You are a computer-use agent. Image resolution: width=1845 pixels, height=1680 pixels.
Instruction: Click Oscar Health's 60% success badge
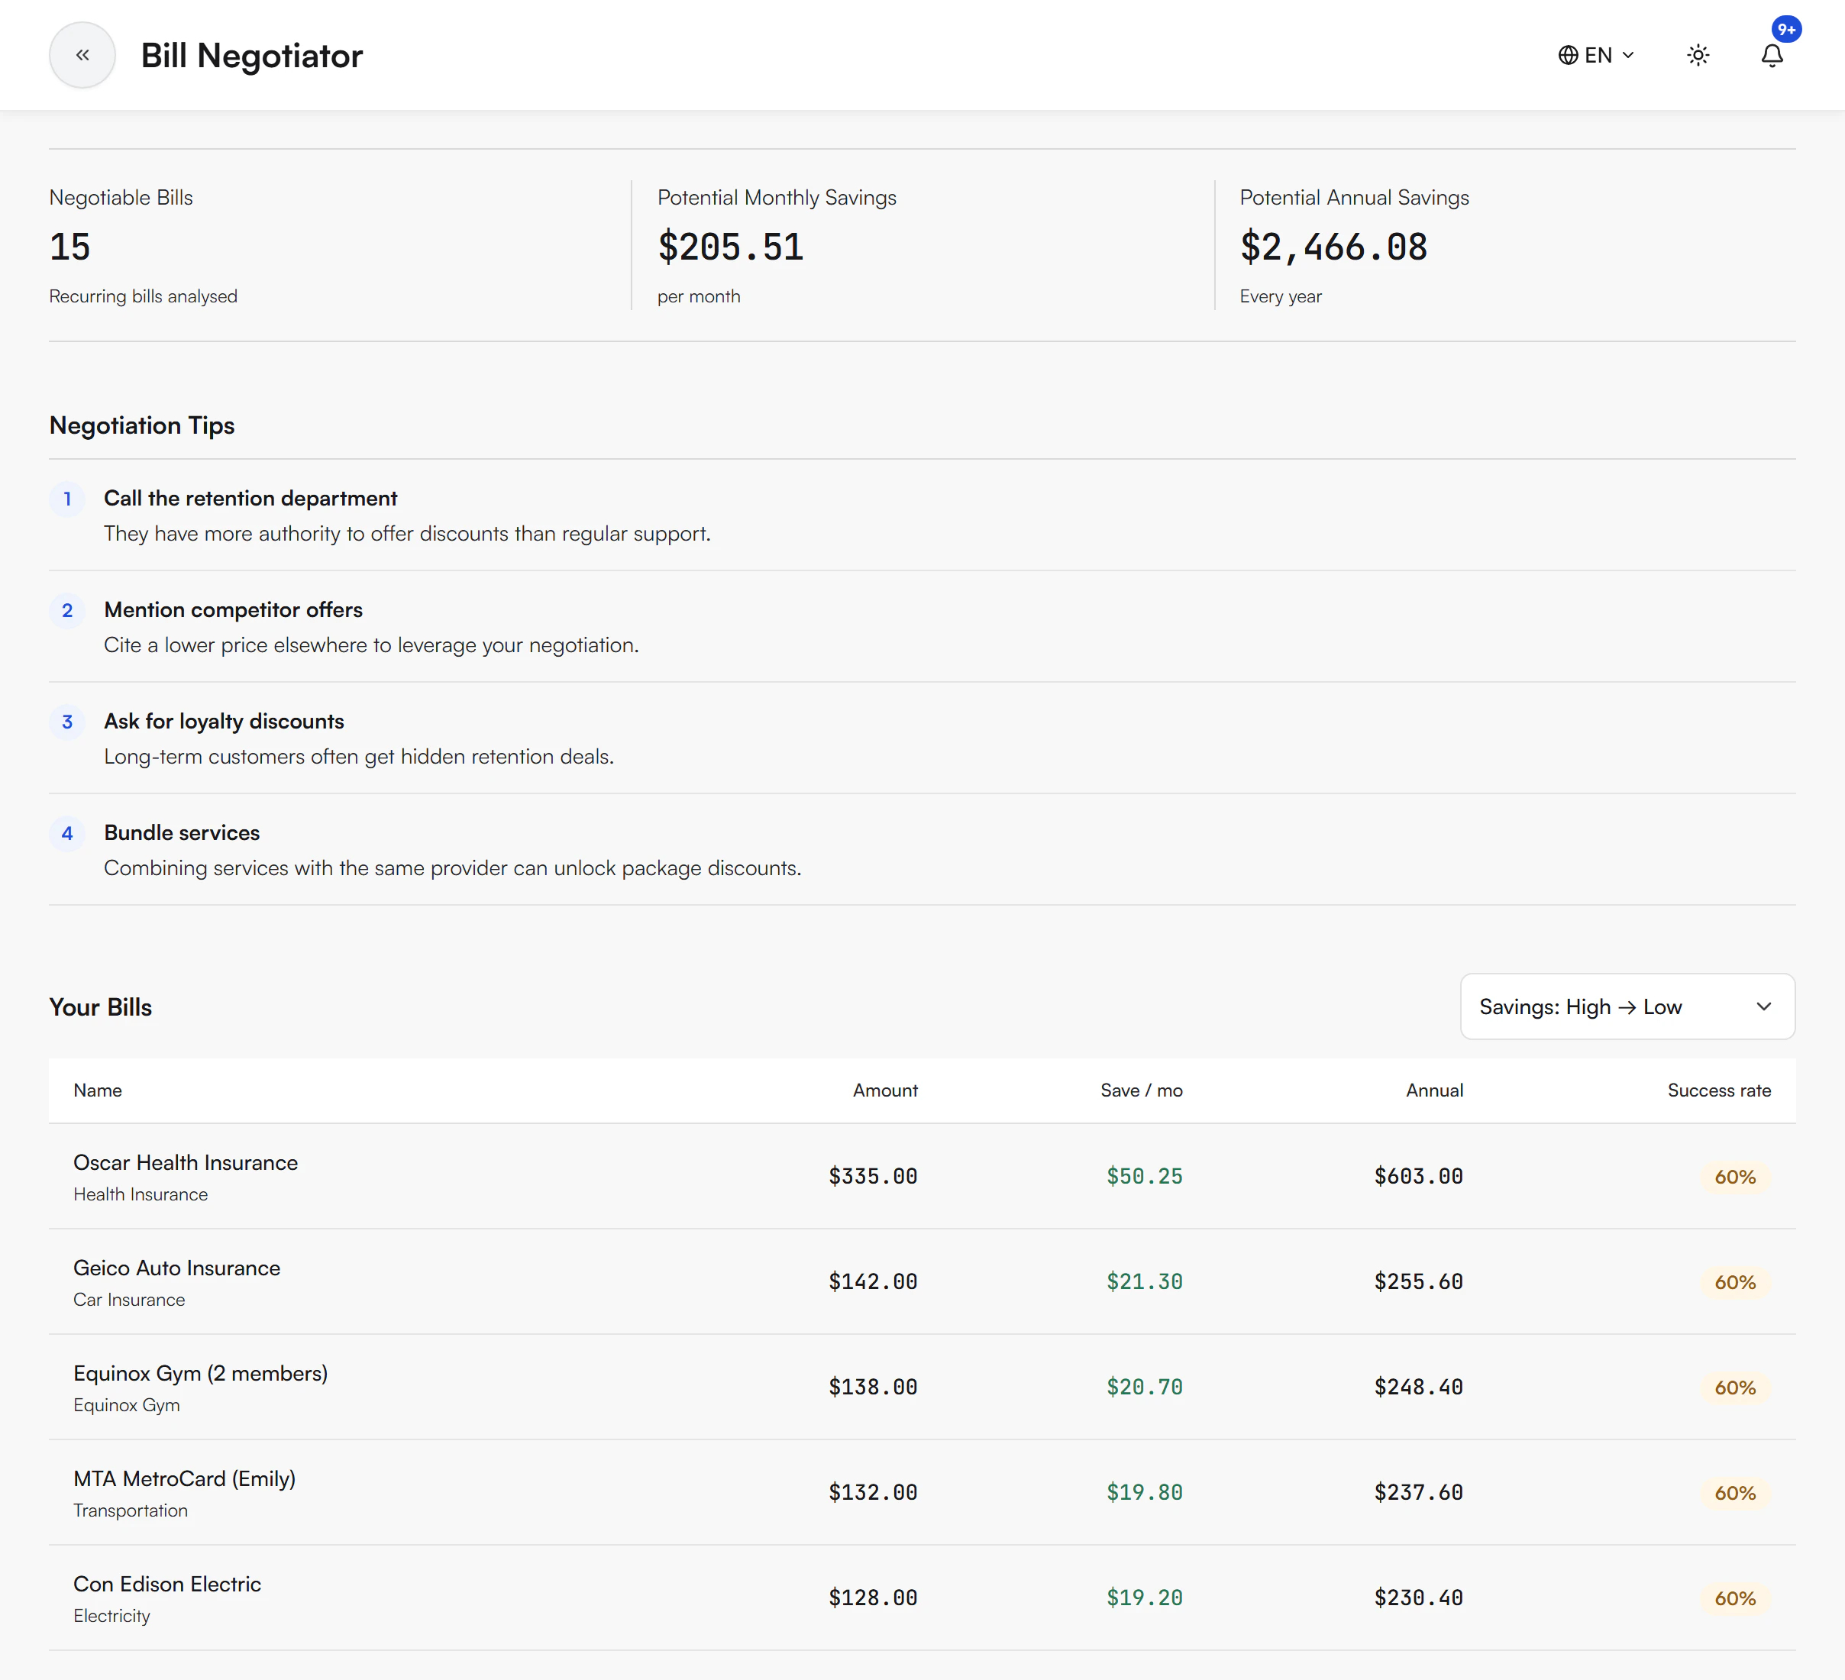(1735, 1177)
